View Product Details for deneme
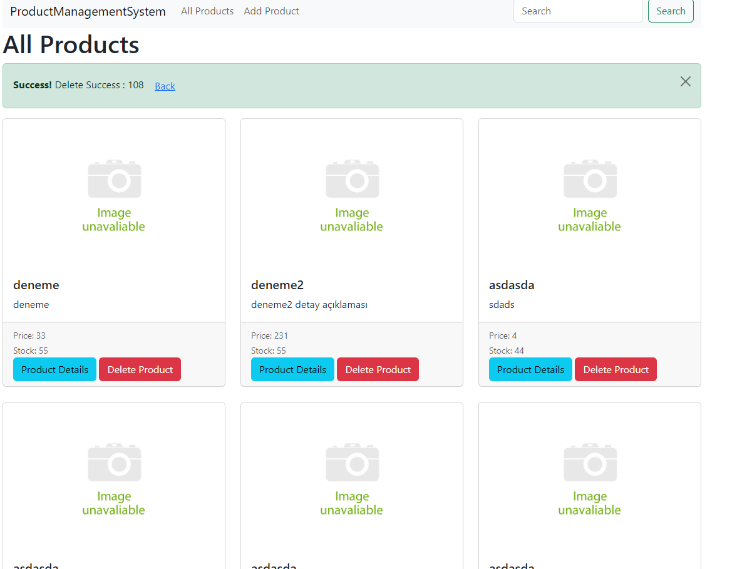This screenshot has height=569, width=752. pyautogui.click(x=54, y=369)
